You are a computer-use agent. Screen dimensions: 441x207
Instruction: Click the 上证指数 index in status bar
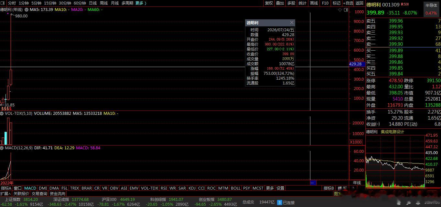(x=13, y=200)
